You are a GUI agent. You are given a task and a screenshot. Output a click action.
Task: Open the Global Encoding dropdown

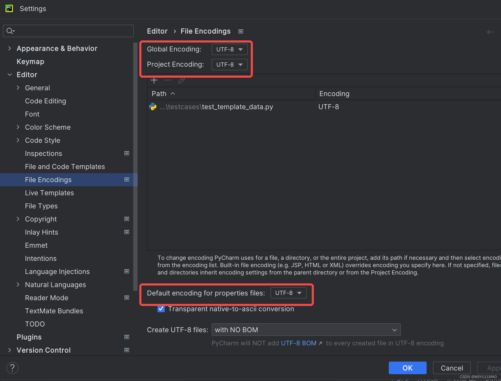click(229, 49)
